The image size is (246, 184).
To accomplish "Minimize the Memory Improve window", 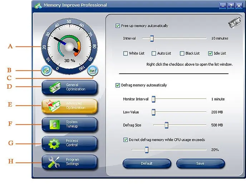I will pyautogui.click(x=223, y=6).
